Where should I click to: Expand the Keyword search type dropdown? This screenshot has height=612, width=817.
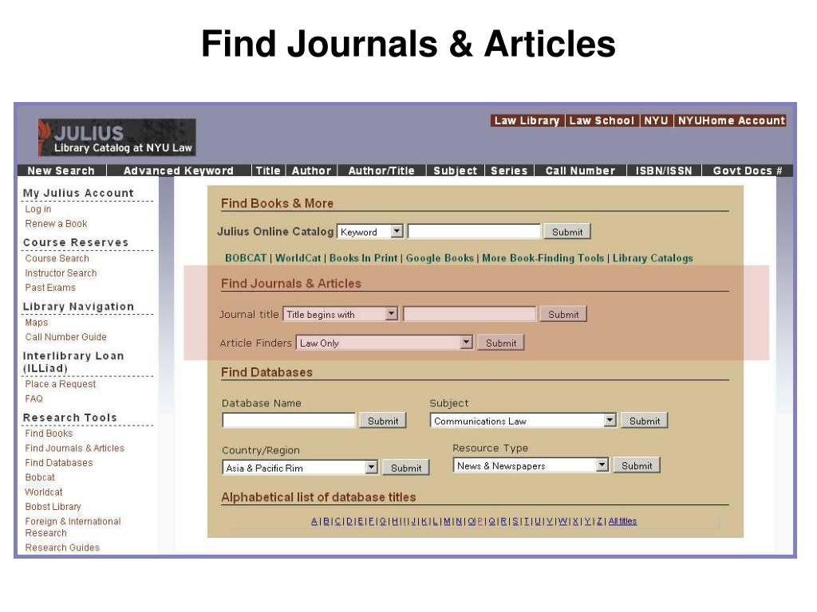370,232
